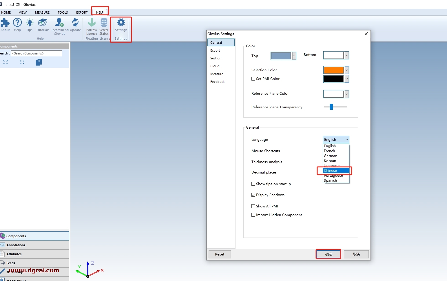Viewport: 447px width, 281px height.
Task: Click Borrow License icon
Action: pos(92,26)
